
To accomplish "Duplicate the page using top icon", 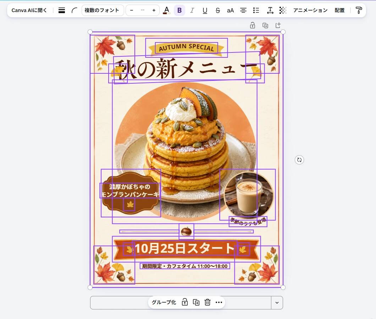I will pos(265,26).
